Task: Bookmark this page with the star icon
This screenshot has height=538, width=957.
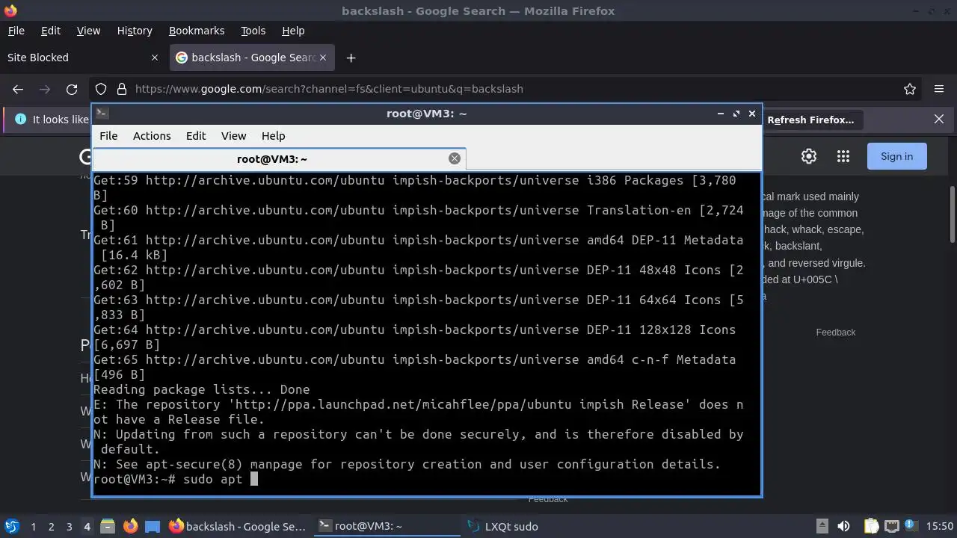Action: pos(910,89)
